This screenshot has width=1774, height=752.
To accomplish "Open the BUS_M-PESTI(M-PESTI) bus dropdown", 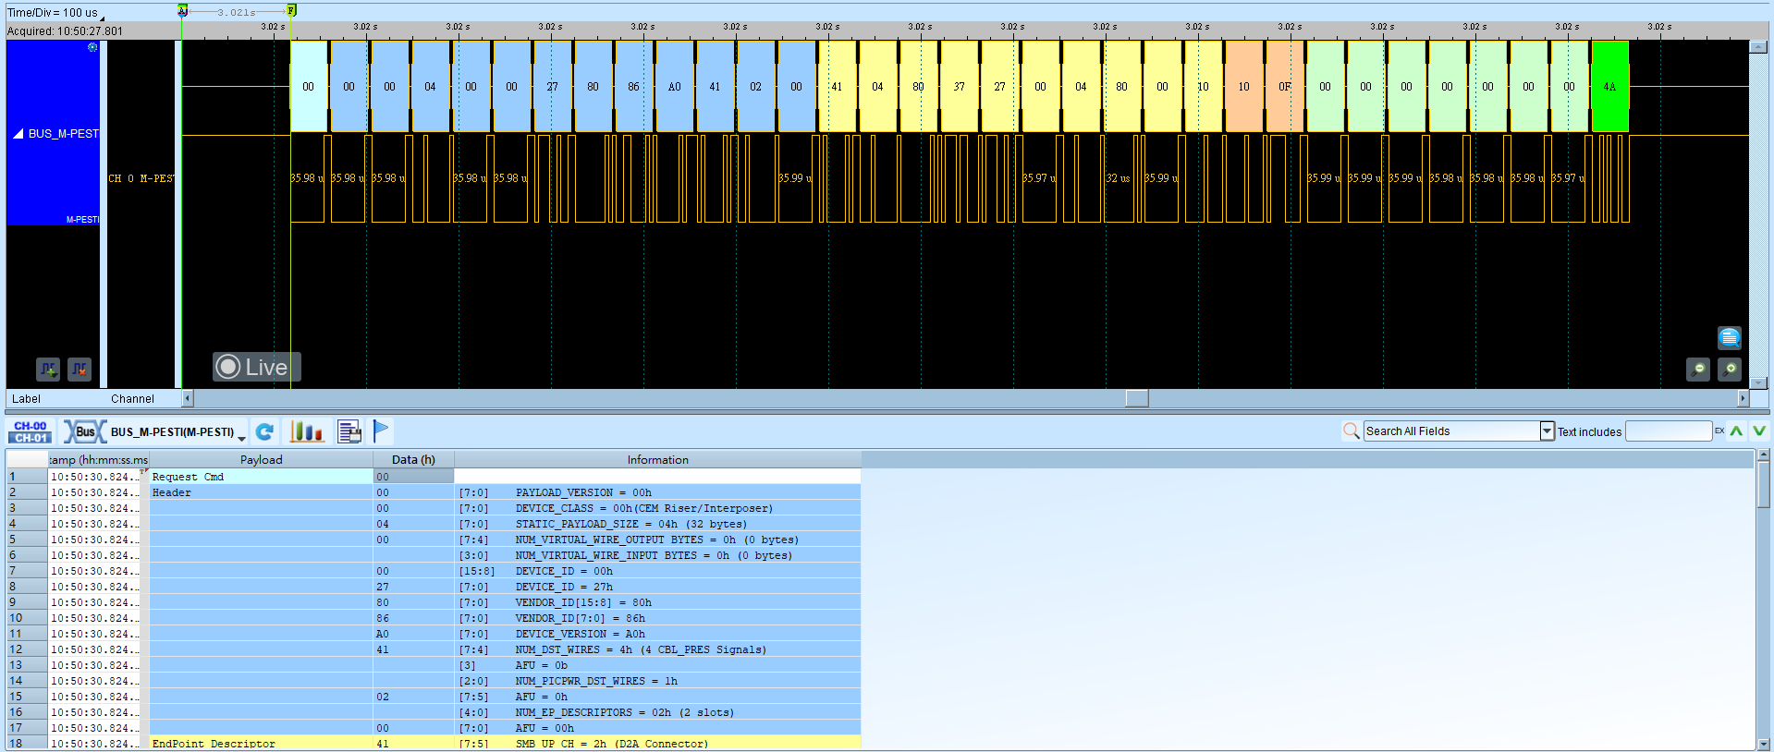I will pyautogui.click(x=241, y=437).
